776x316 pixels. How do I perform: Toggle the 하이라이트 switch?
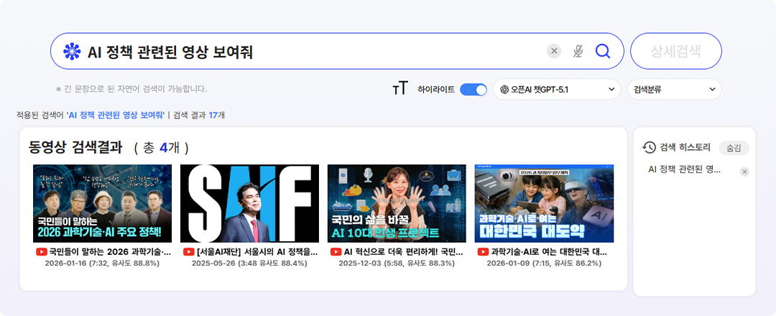point(473,90)
